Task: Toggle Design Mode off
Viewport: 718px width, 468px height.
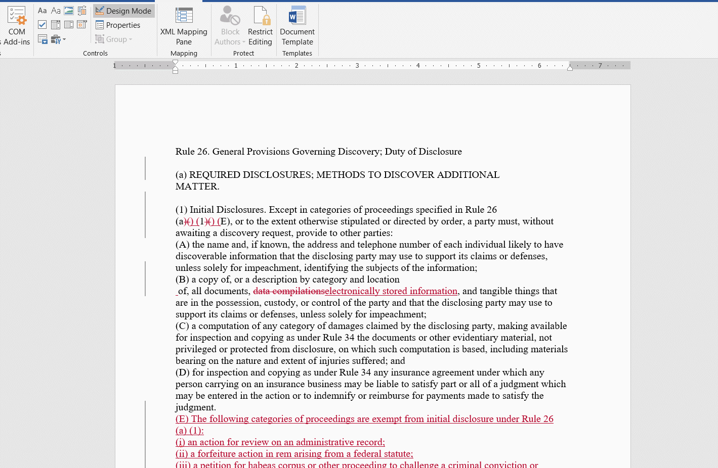Action: 123,11
